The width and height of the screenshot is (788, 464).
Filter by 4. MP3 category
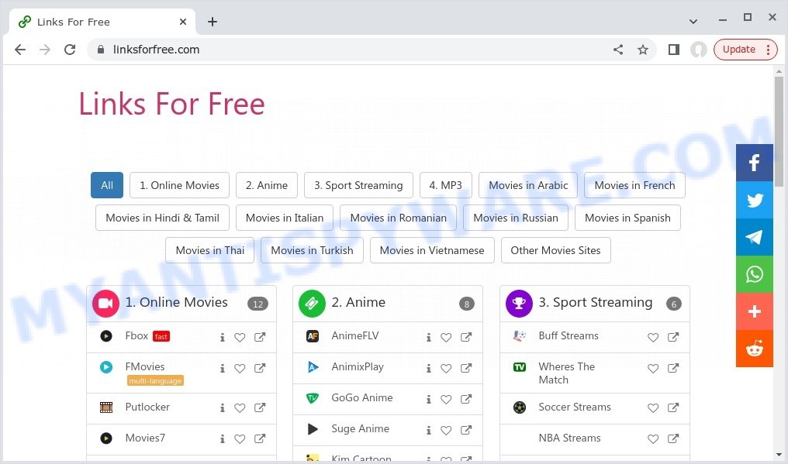tap(446, 185)
